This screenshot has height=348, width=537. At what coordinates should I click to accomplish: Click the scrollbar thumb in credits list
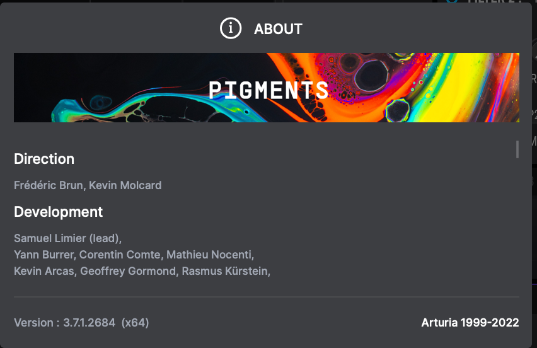coord(517,149)
